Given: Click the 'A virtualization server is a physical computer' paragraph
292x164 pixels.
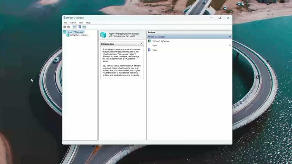Looking at the screenshot, I should [121, 55].
